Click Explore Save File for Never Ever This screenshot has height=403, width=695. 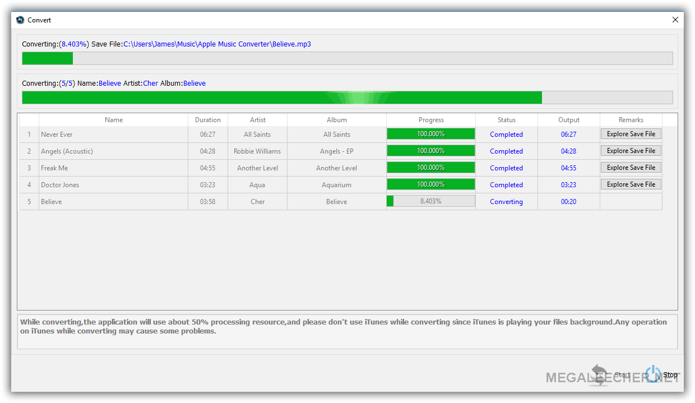[x=631, y=134]
